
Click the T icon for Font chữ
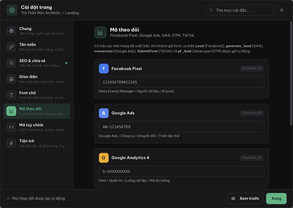[11, 95]
